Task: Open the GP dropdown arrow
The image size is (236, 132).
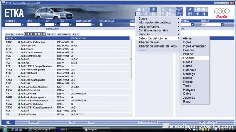Action: [55, 24]
